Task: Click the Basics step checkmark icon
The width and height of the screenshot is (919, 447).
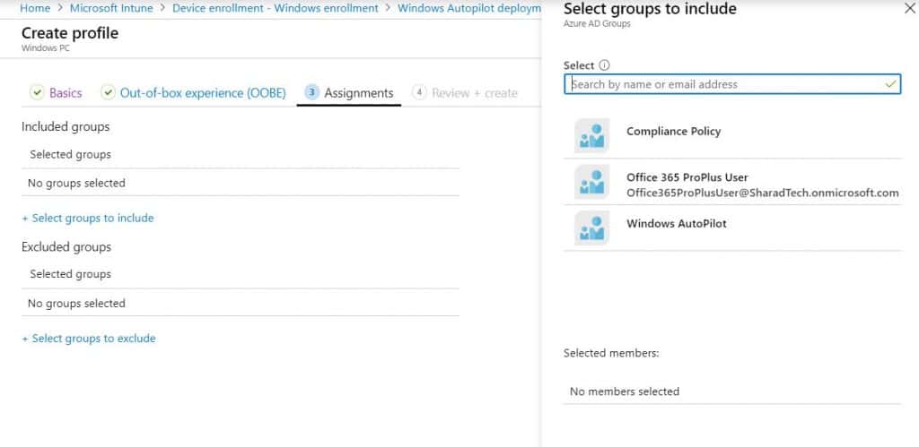Action: click(x=37, y=92)
